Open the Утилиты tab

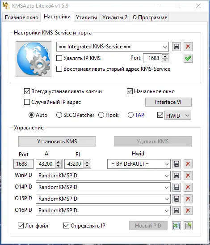coord(86,17)
